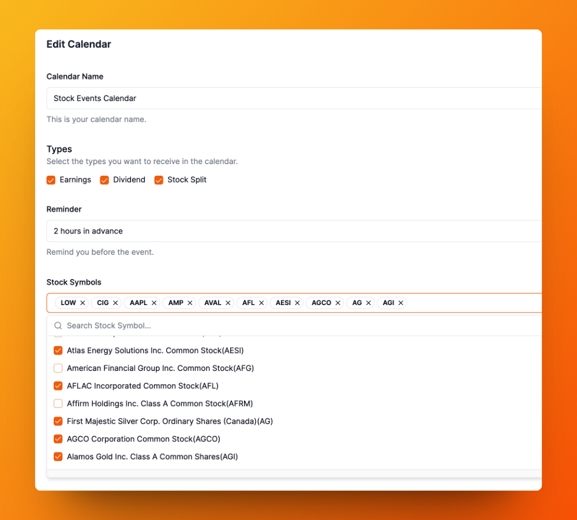Remove the LOW symbol tag
This screenshot has height=520, width=577.
83,303
